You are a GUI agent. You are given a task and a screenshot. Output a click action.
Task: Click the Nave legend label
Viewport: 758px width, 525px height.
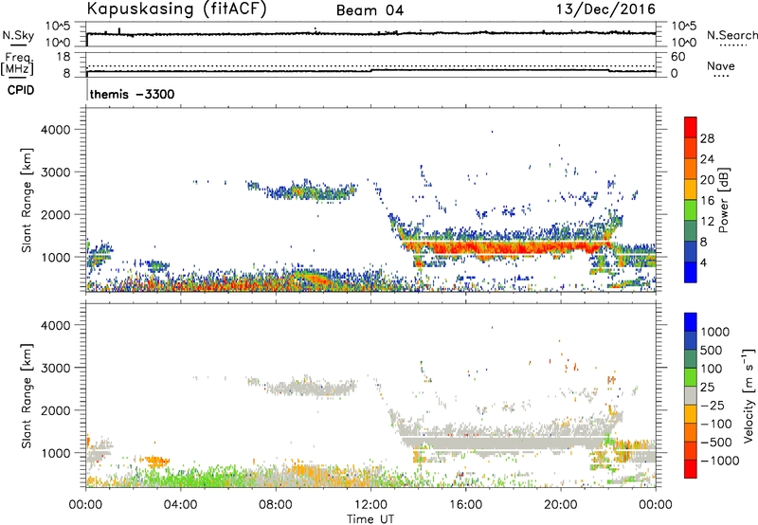[x=721, y=65]
